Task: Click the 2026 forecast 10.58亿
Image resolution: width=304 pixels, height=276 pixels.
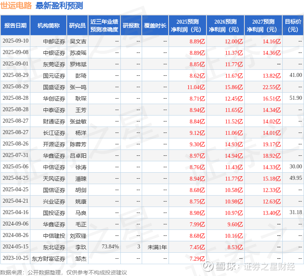Action: [234, 190]
